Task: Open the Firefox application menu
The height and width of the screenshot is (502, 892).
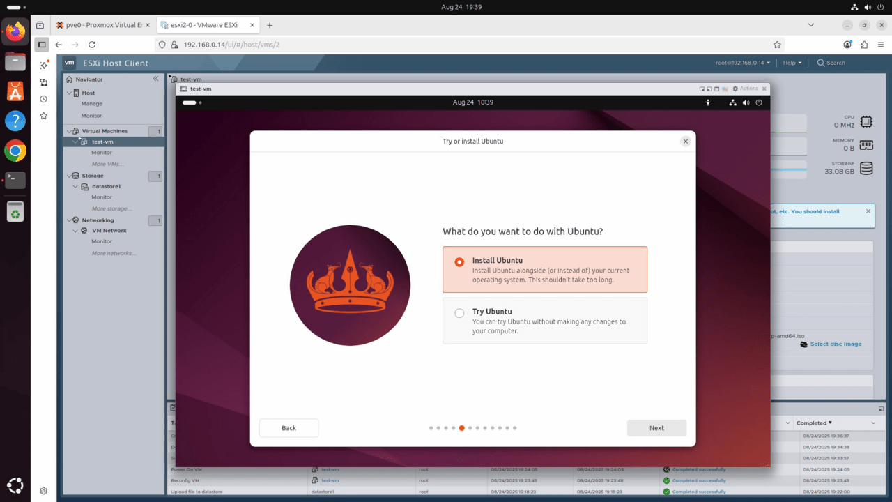Action: pyautogui.click(x=881, y=45)
